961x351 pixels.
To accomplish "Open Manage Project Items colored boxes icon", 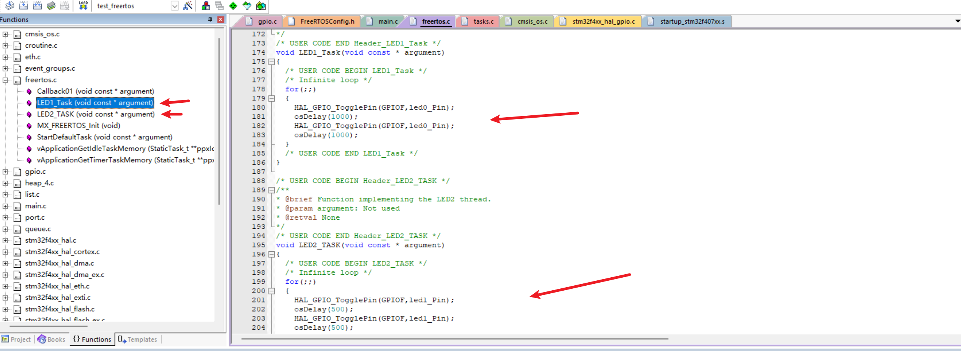I will point(206,6).
